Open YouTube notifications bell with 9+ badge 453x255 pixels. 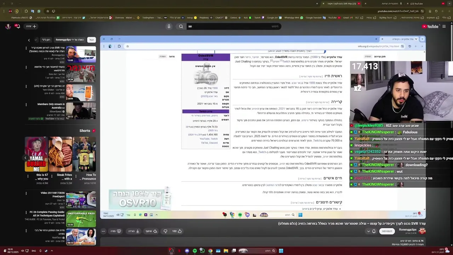[x=17, y=26]
